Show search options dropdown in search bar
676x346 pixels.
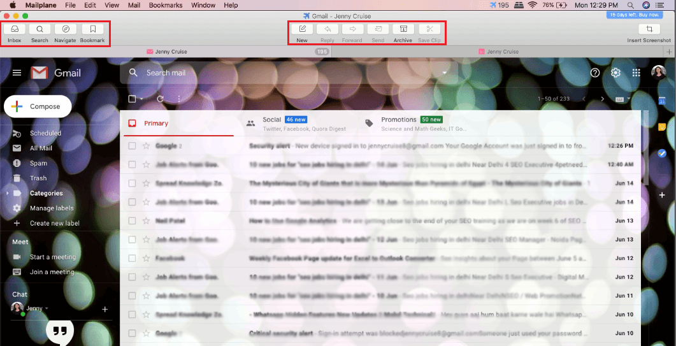click(x=445, y=73)
